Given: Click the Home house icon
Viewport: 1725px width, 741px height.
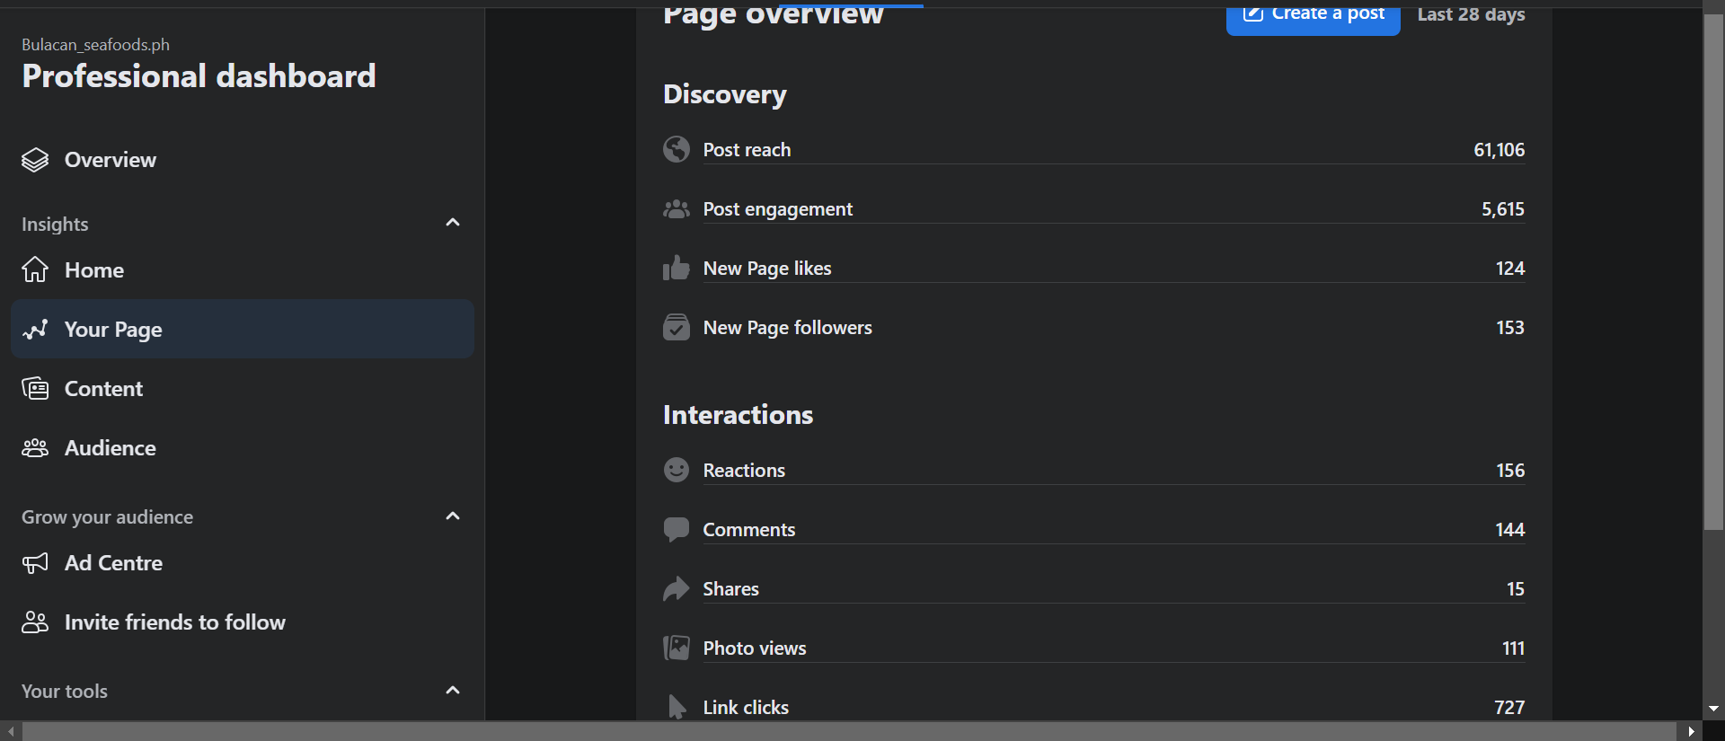Looking at the screenshot, I should click(x=35, y=269).
